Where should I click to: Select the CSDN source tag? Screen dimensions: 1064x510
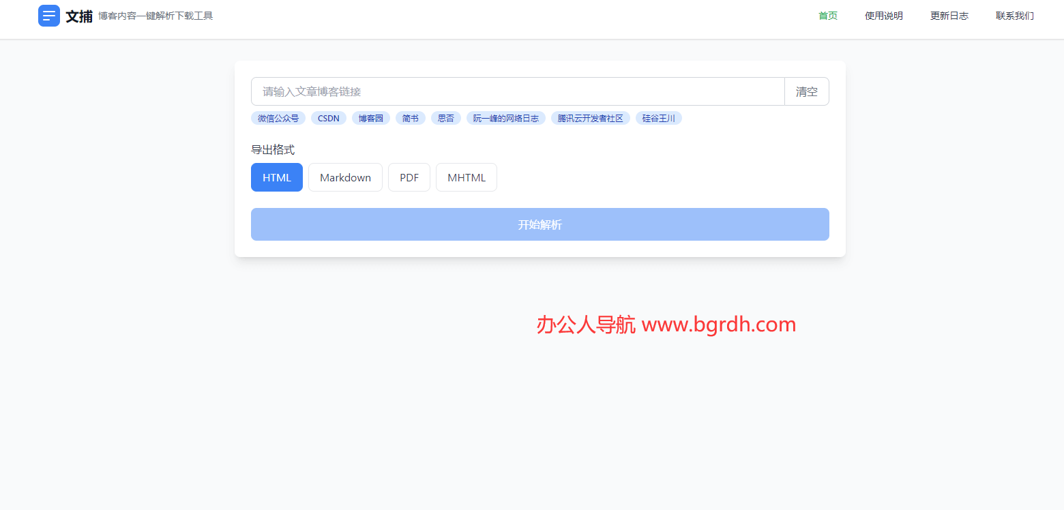pyautogui.click(x=328, y=118)
